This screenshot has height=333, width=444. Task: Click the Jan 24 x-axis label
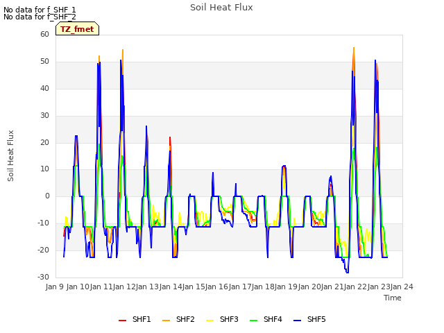click(x=402, y=287)
